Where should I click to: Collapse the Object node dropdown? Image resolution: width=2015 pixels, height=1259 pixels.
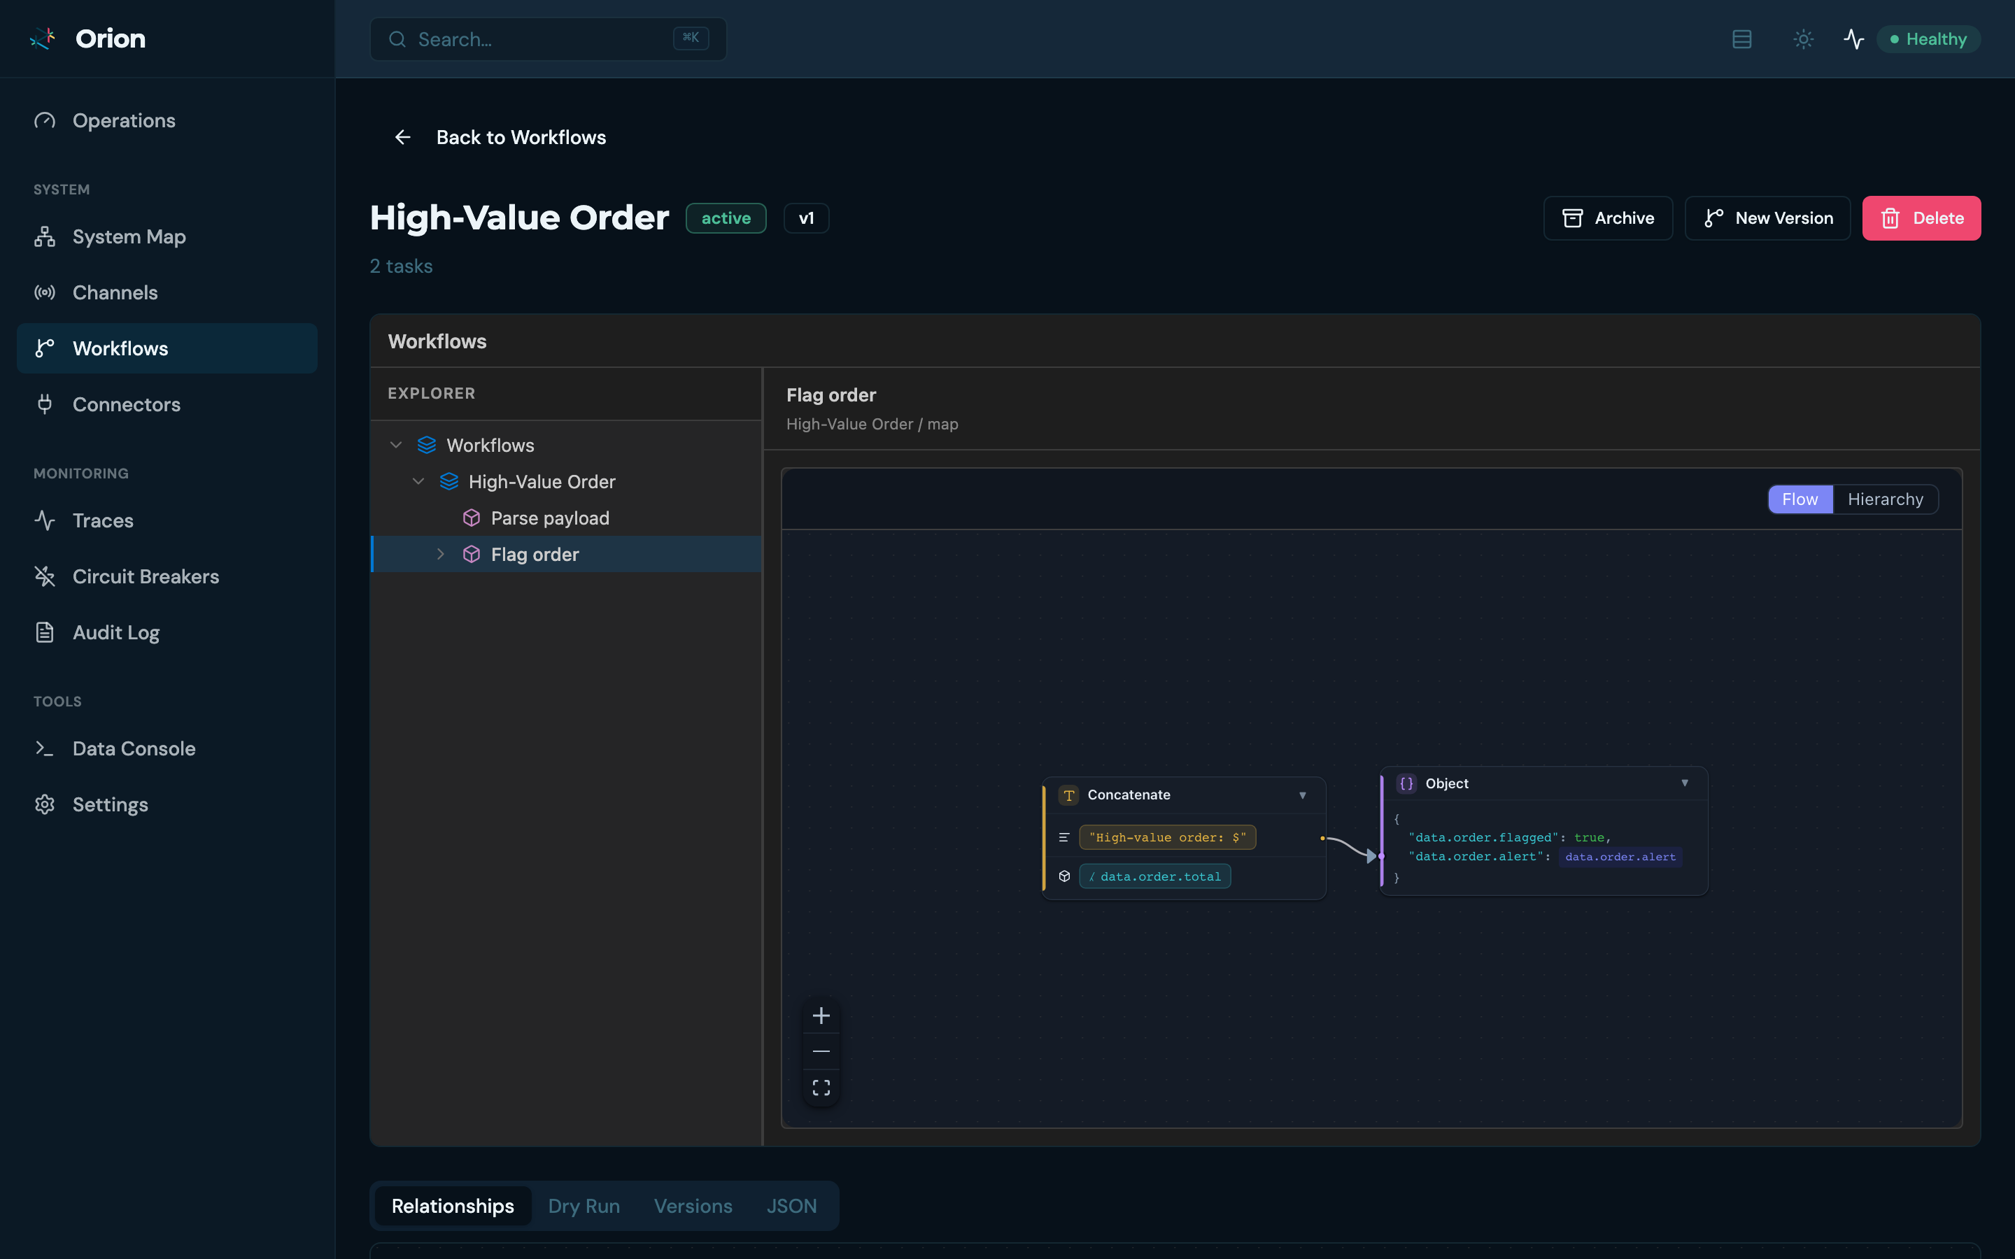1685,783
